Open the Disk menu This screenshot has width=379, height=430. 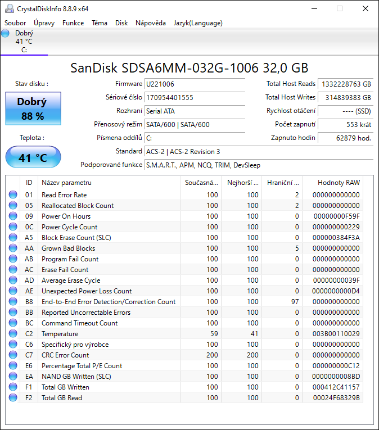point(121,23)
